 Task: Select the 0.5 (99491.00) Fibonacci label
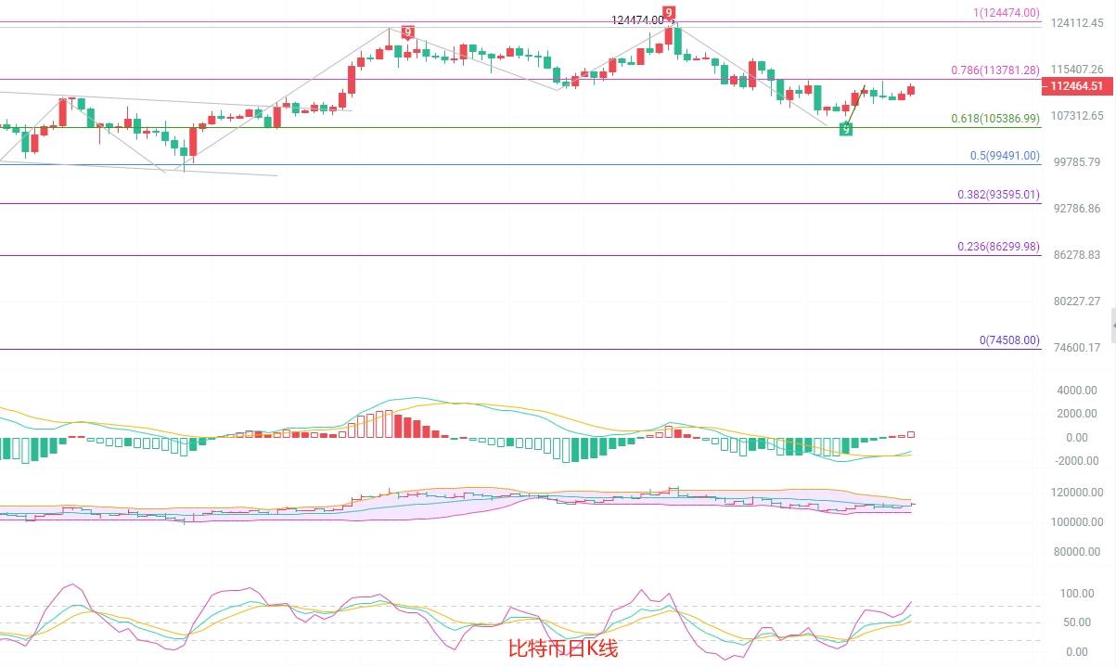coord(1005,156)
